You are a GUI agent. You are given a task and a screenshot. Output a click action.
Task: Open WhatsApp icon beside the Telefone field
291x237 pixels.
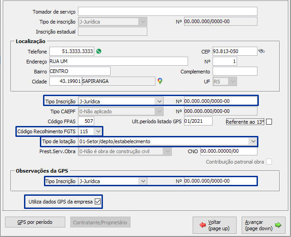click(x=99, y=51)
